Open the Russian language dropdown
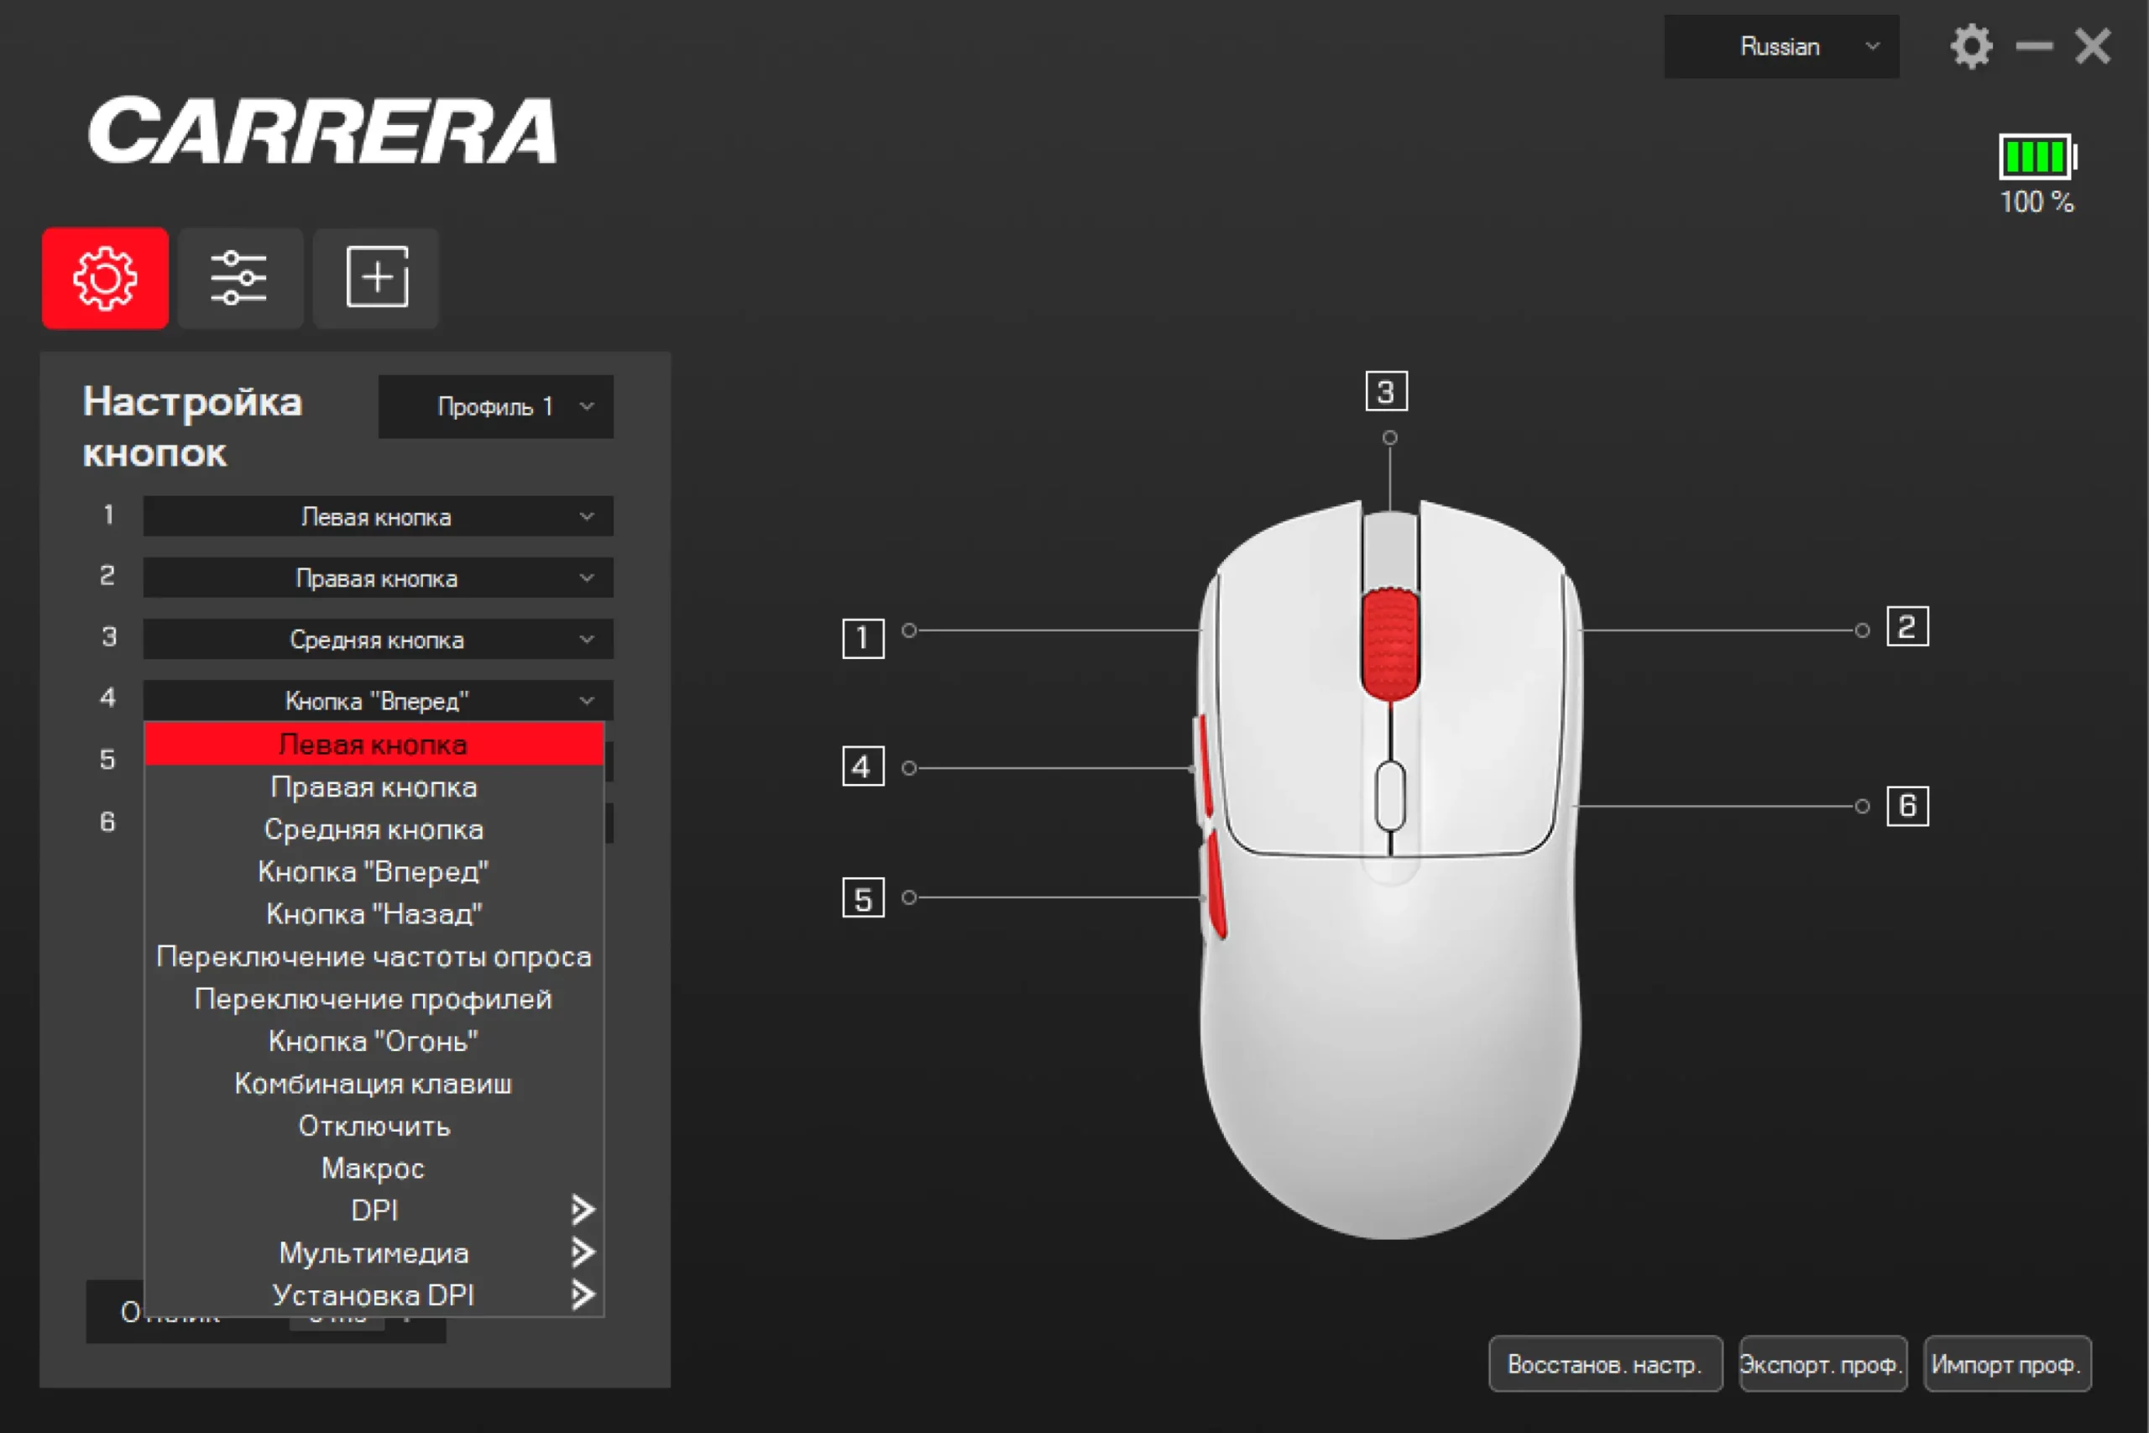The image size is (2149, 1433). tap(1780, 47)
